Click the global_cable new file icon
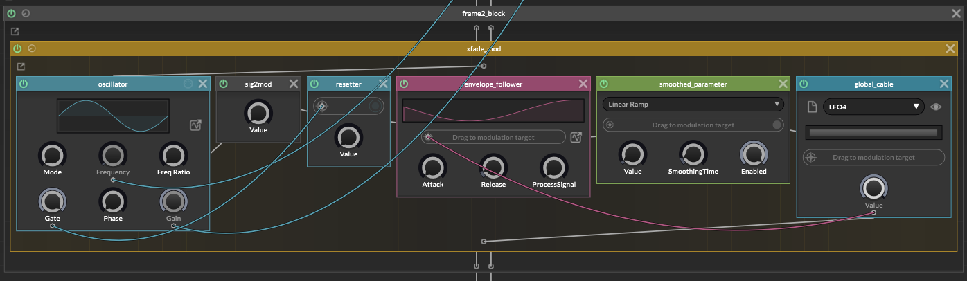The height and width of the screenshot is (281, 967). pyautogui.click(x=811, y=107)
